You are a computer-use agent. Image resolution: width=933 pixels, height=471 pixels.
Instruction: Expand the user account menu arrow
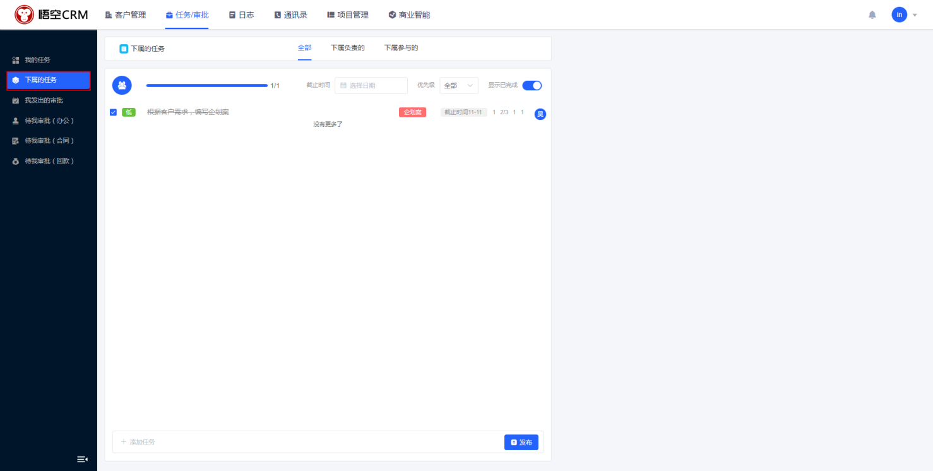915,15
